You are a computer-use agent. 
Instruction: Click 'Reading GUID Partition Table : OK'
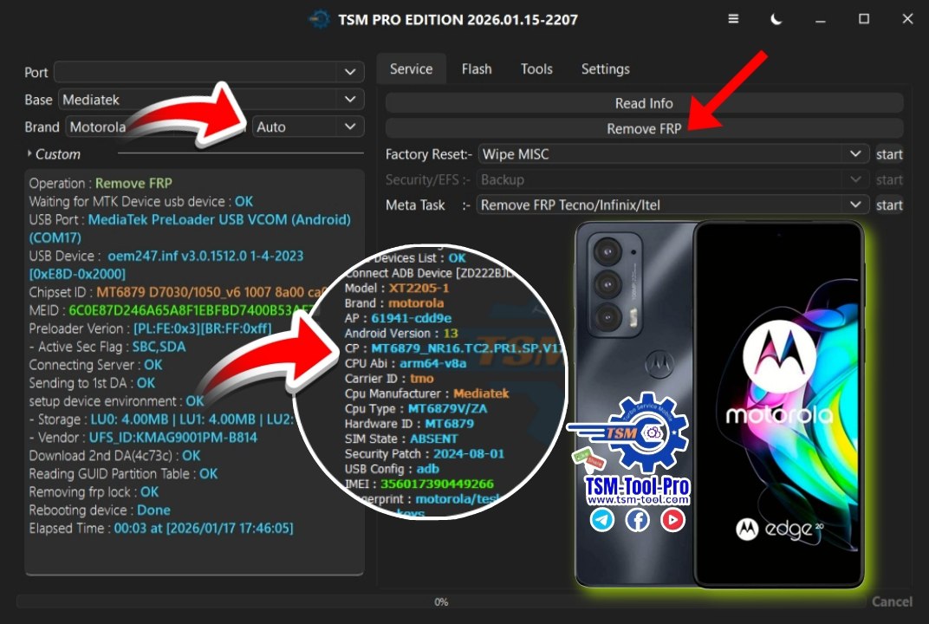[123, 473]
